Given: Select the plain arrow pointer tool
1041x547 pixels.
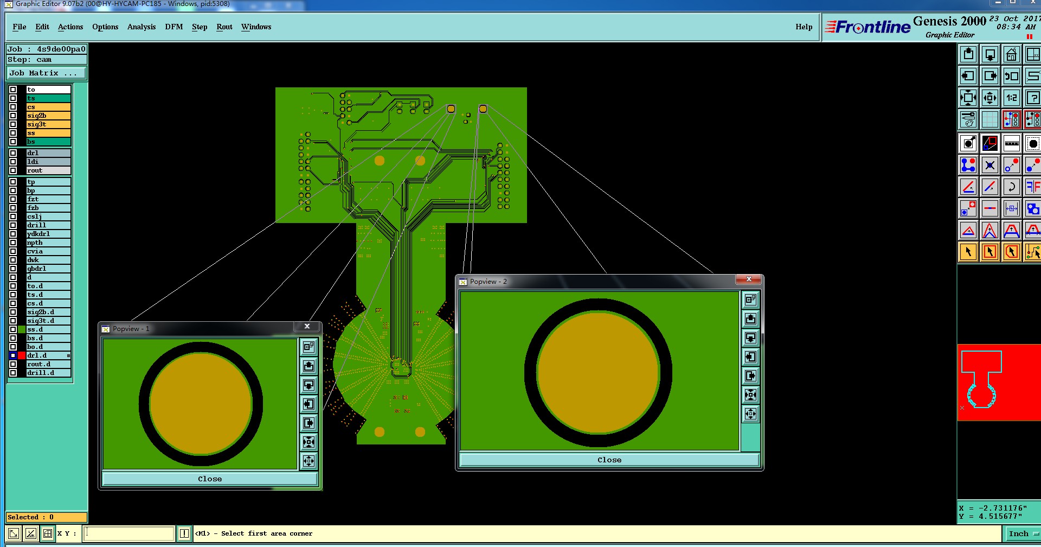Looking at the screenshot, I should 968,252.
